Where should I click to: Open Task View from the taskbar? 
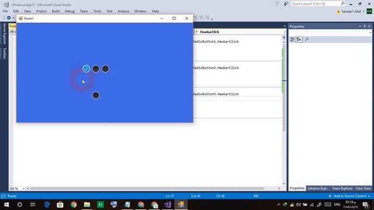click(33, 205)
